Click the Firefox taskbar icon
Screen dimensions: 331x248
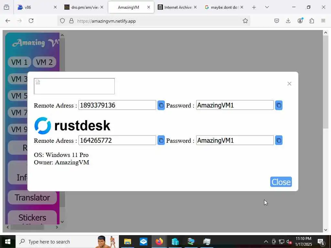(159, 242)
